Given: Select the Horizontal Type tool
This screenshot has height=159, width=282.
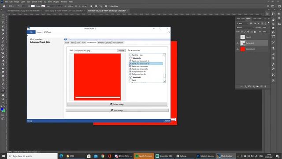Looking at the screenshot, I should [3, 80].
